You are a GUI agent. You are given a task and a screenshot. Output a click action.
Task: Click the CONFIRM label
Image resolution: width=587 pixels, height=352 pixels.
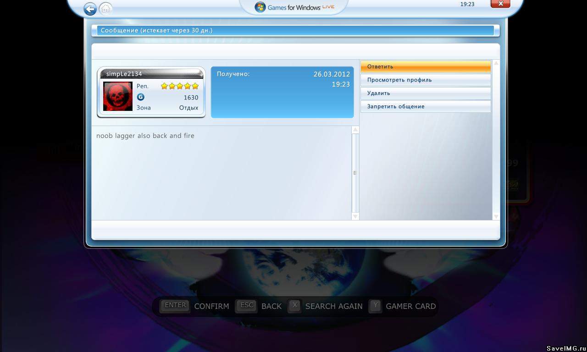coord(211,306)
